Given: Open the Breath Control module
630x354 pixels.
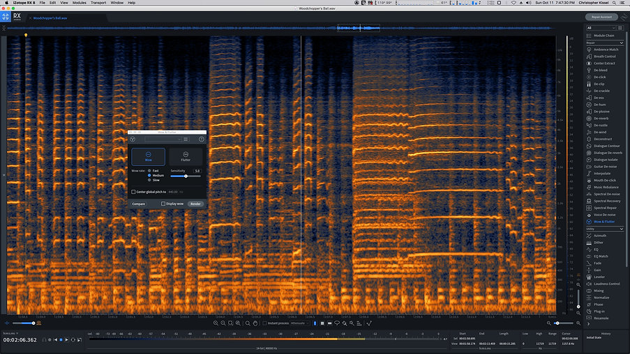Looking at the screenshot, I should pyautogui.click(x=603, y=56).
